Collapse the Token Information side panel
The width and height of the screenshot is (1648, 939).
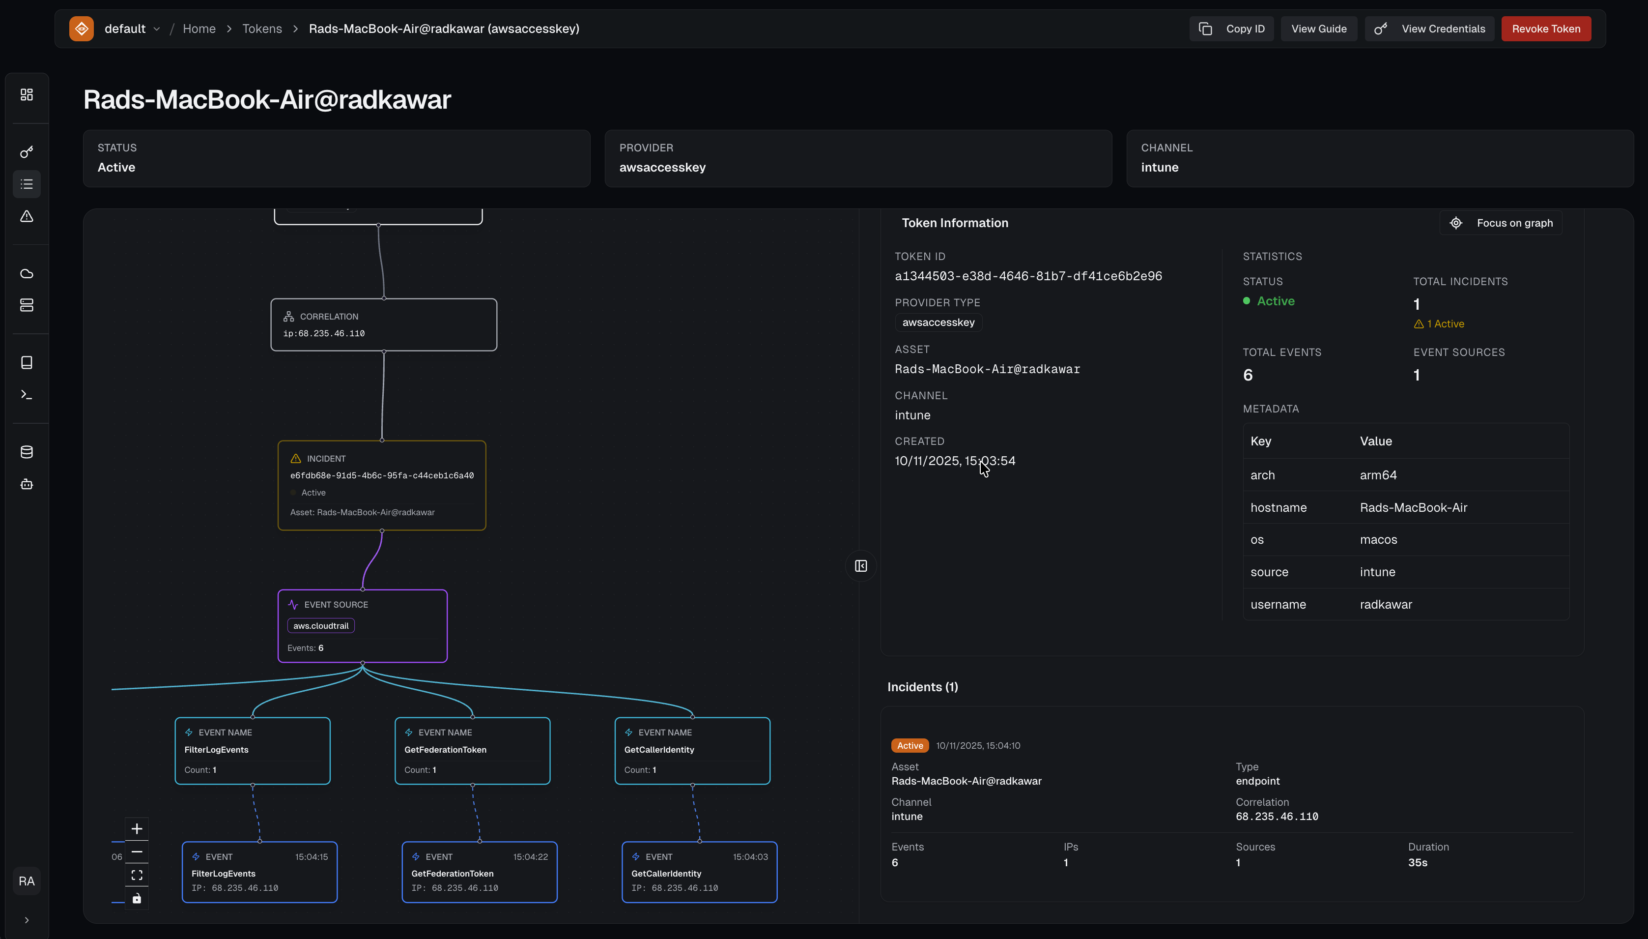(860, 565)
